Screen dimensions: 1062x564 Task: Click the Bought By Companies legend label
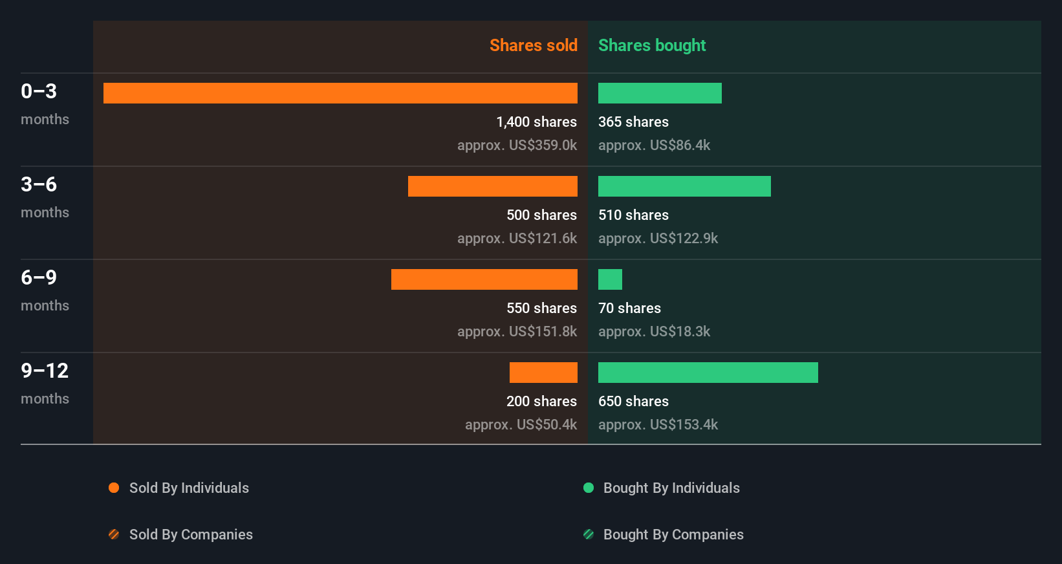coord(673,535)
